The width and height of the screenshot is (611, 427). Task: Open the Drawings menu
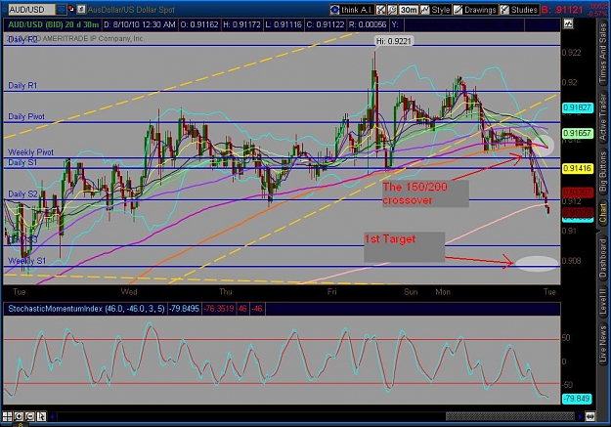click(474, 10)
